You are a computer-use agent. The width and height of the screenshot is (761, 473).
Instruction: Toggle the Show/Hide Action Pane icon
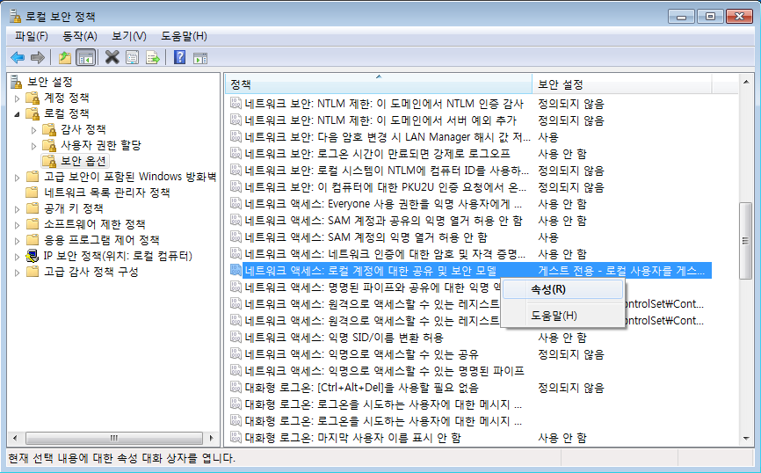[200, 57]
